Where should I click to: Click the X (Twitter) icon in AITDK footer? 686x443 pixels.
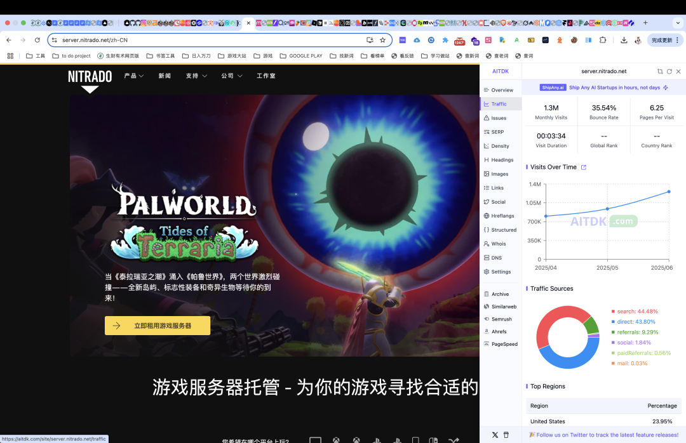(495, 435)
